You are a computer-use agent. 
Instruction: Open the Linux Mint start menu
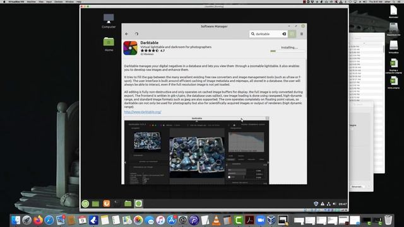point(85,204)
